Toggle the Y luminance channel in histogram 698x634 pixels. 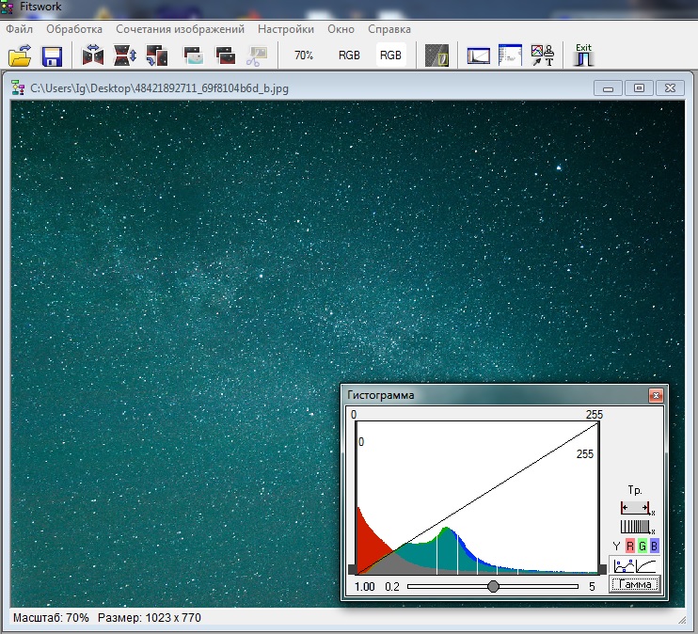pyautogui.click(x=617, y=547)
